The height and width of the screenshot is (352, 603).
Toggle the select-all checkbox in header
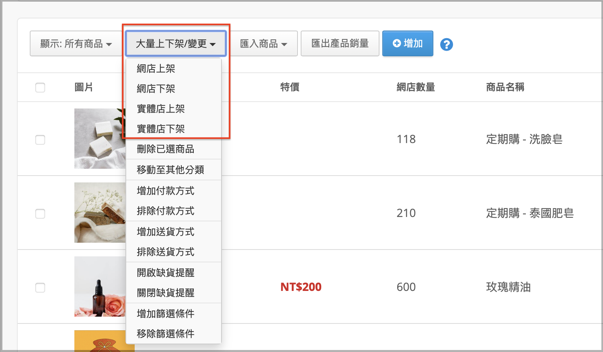coord(40,88)
